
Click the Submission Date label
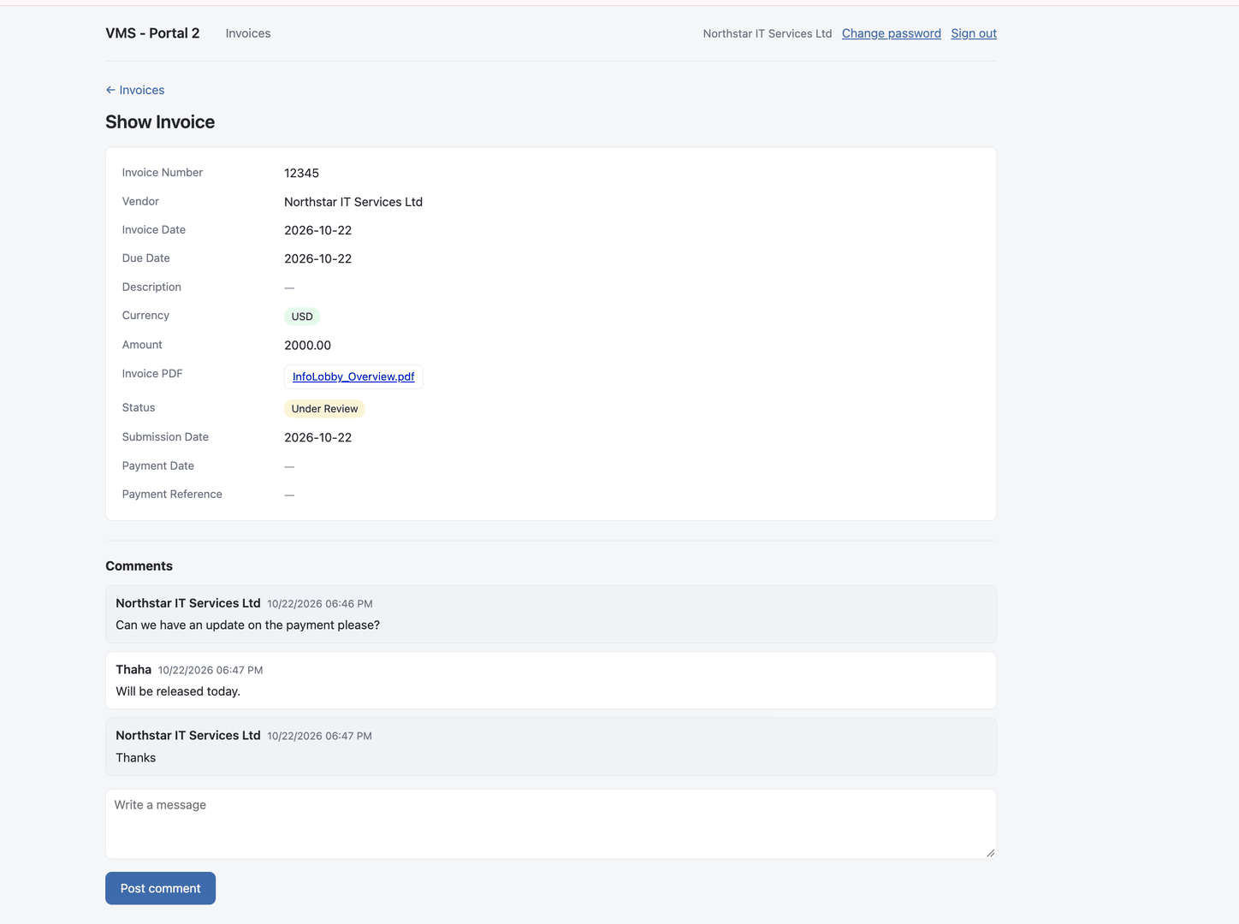pyautogui.click(x=165, y=437)
